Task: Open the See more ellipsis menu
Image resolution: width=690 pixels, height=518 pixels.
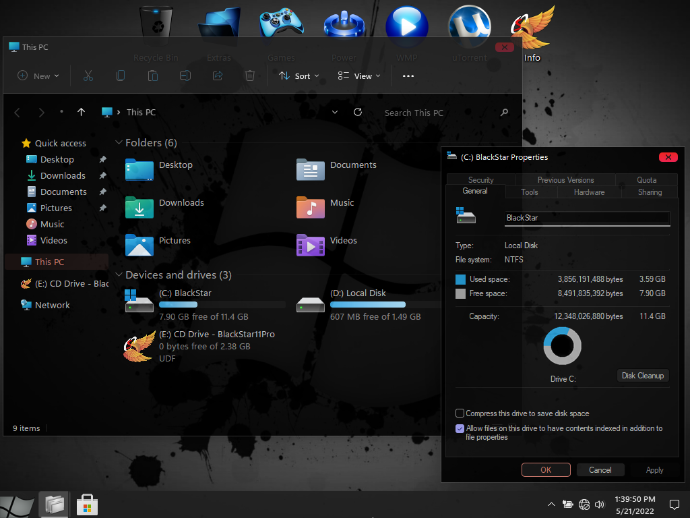Action: coord(408,76)
